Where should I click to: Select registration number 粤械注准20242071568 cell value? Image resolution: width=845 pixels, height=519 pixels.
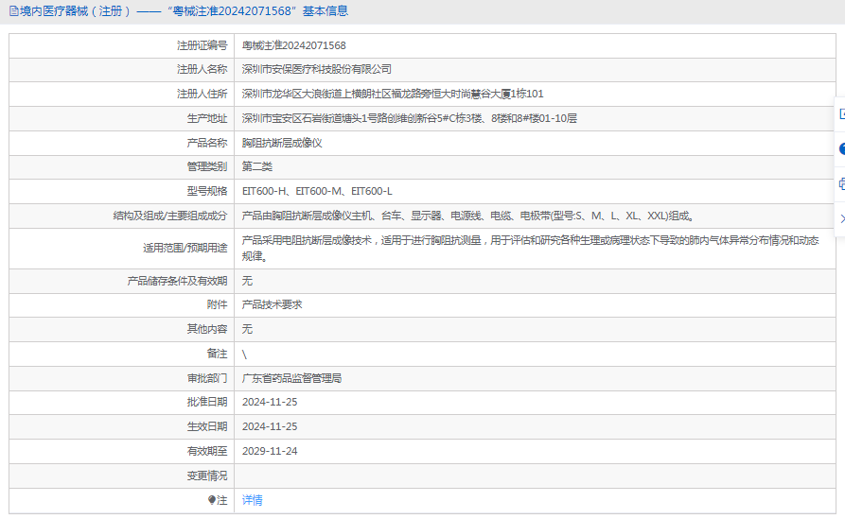[293, 45]
